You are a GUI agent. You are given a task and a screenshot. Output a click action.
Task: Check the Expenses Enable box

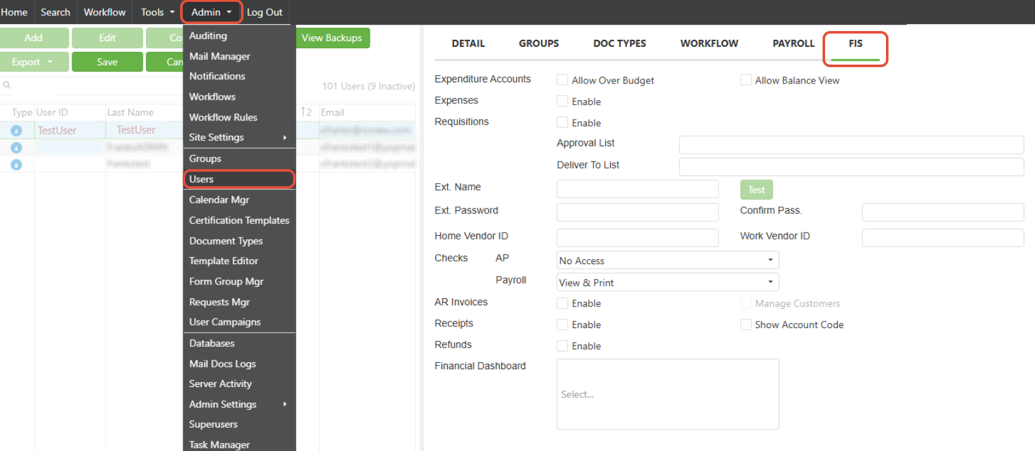click(x=562, y=101)
